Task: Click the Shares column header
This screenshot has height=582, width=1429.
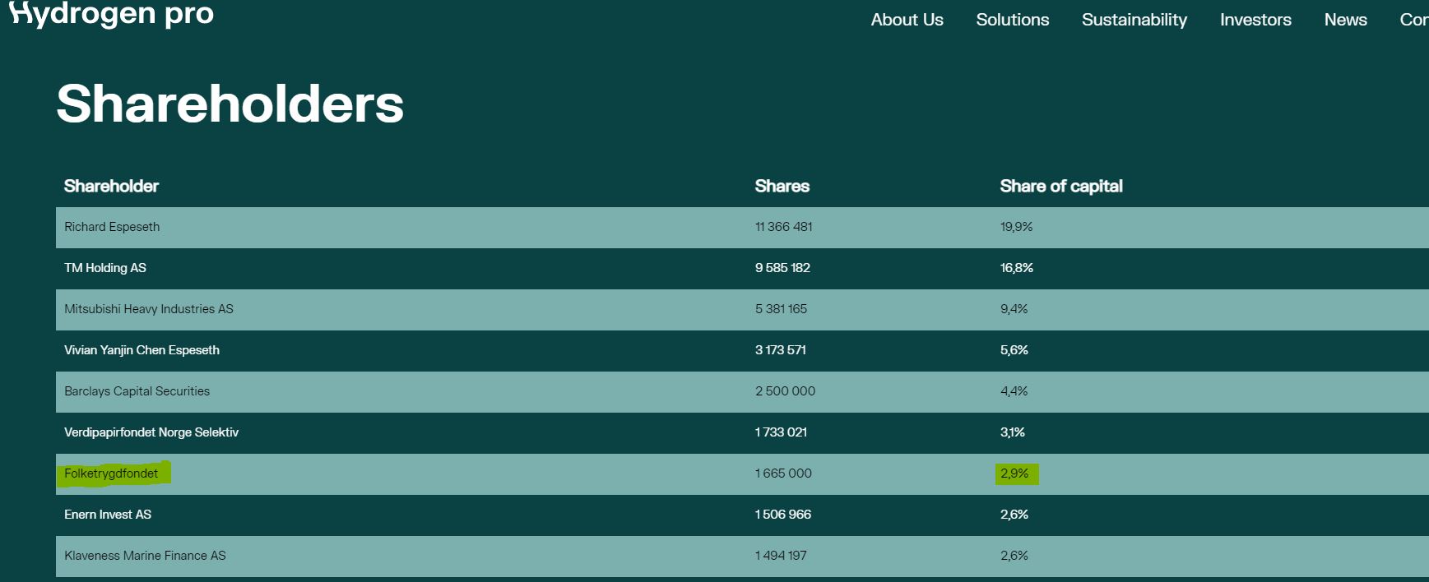Action: click(x=782, y=187)
